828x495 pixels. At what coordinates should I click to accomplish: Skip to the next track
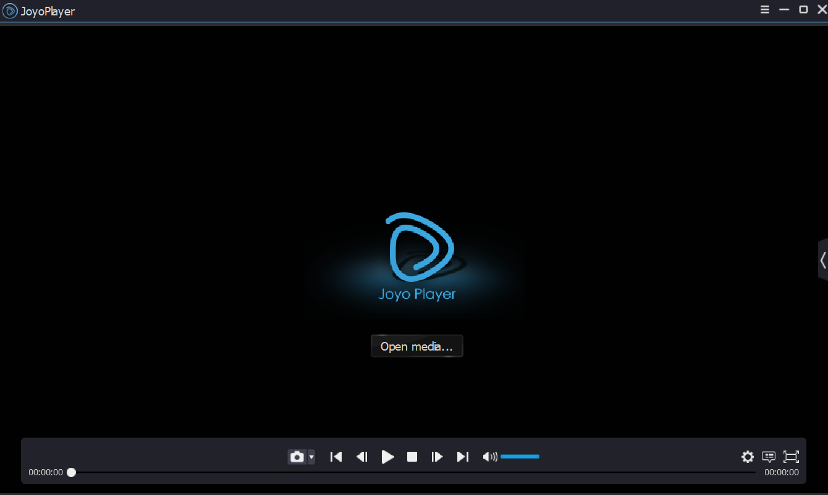click(x=463, y=457)
